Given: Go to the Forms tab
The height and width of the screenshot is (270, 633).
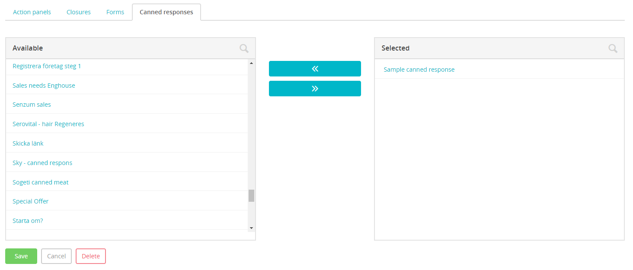Looking at the screenshot, I should pos(115,12).
